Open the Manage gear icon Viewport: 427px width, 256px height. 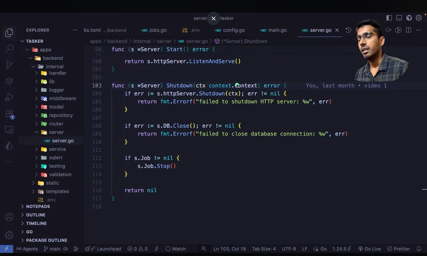tap(9, 235)
